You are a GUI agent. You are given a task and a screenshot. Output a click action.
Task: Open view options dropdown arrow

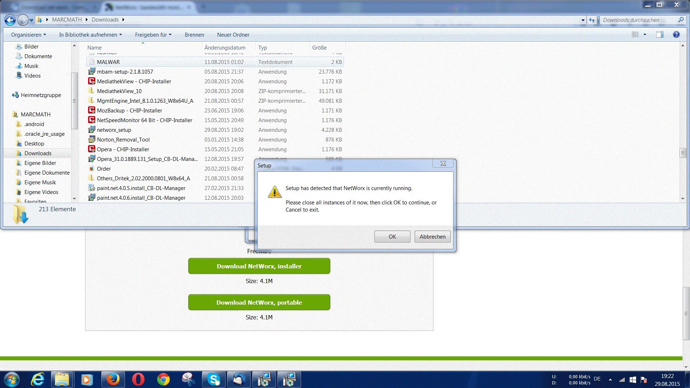[x=645, y=34]
